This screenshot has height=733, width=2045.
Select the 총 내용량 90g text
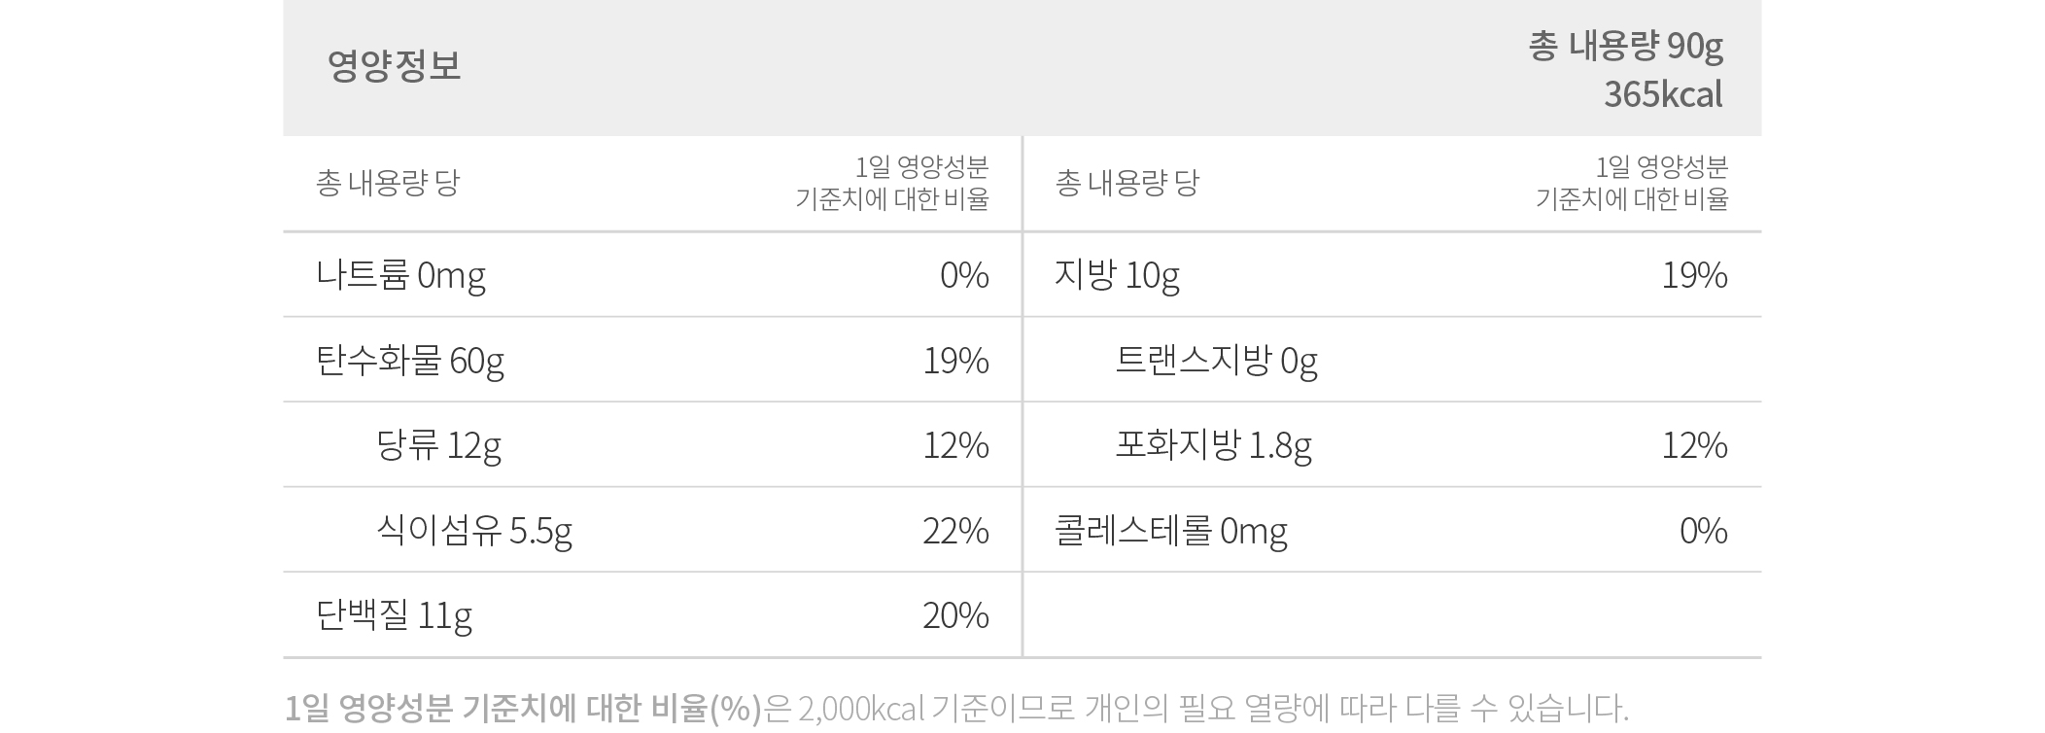coord(1625,46)
